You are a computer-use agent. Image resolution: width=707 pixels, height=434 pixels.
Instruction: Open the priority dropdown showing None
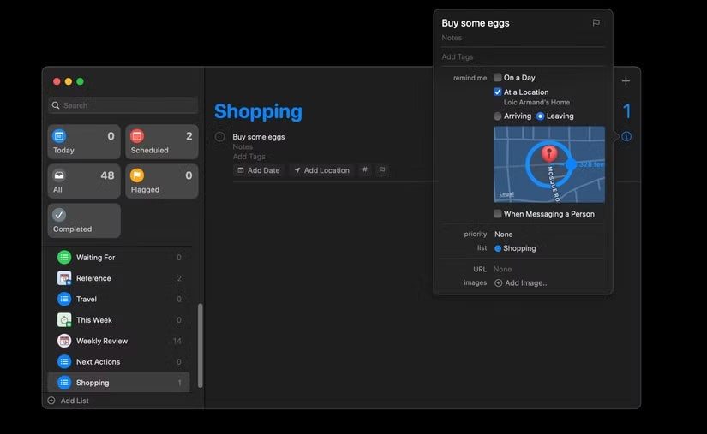tap(504, 235)
